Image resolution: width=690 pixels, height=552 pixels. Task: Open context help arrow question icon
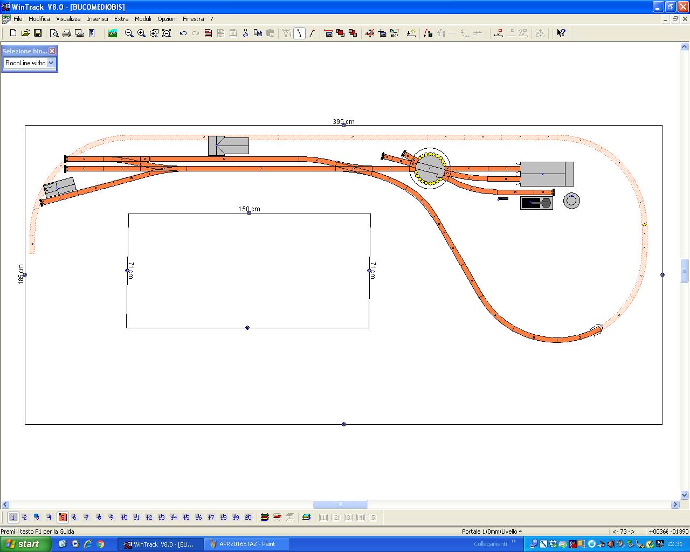tap(561, 33)
